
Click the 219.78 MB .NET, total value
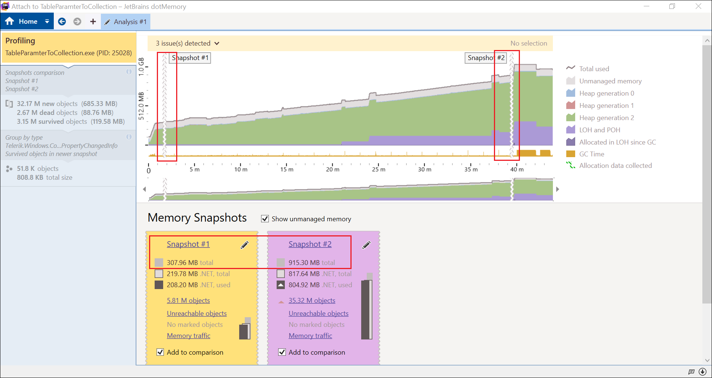click(x=198, y=274)
